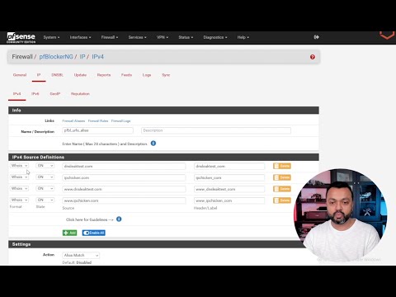Open the Firewall Rules link
Image resolution: width=396 pixels, height=297 pixels.
(x=98, y=120)
